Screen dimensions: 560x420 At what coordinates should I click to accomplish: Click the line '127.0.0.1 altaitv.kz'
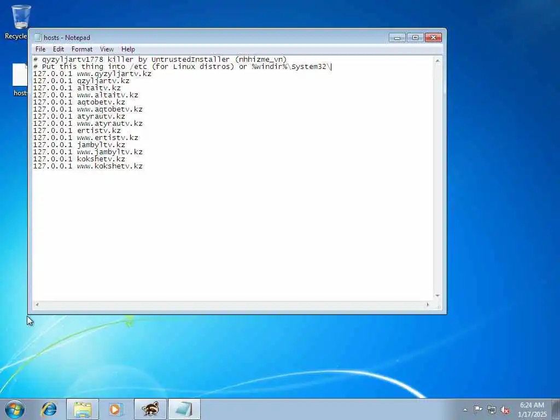pyautogui.click(x=77, y=88)
